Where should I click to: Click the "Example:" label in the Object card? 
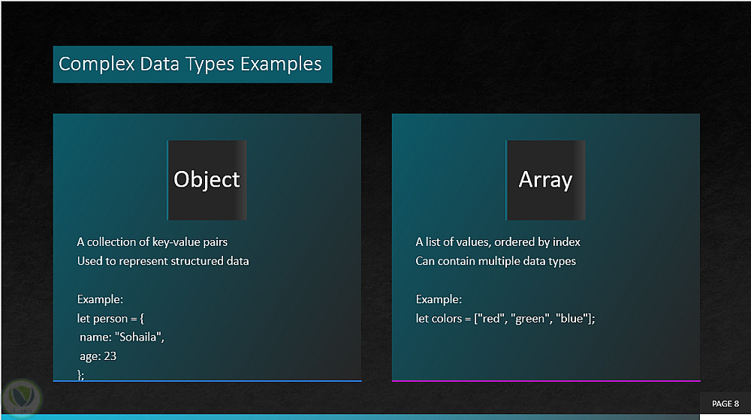coord(100,299)
